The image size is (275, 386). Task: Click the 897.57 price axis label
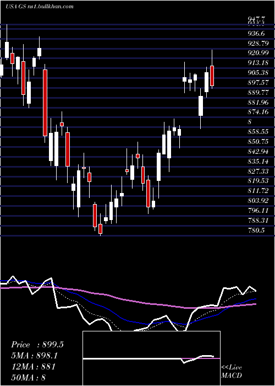coord(258,83)
